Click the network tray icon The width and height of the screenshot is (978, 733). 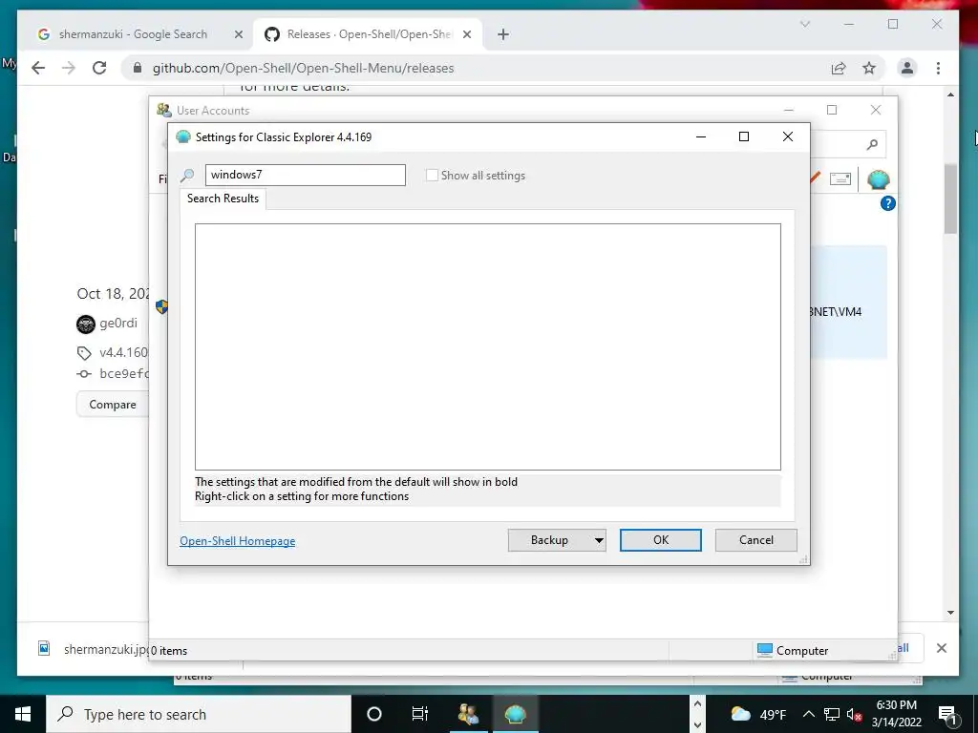(x=832, y=714)
